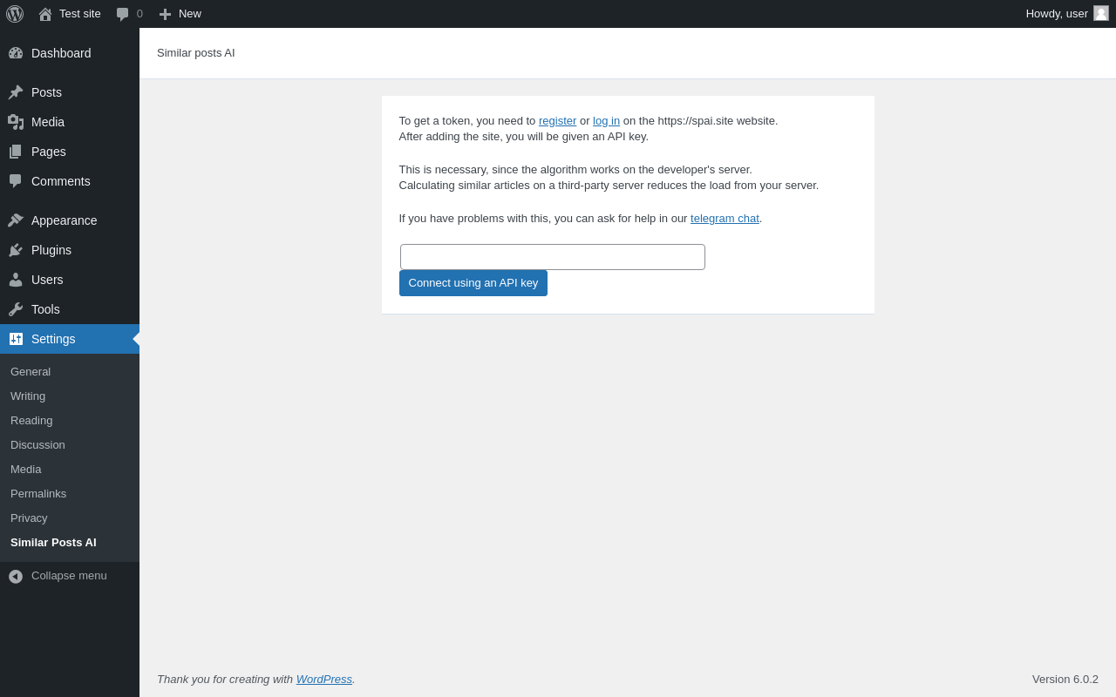Open Media settings submenu item

tap(70, 470)
